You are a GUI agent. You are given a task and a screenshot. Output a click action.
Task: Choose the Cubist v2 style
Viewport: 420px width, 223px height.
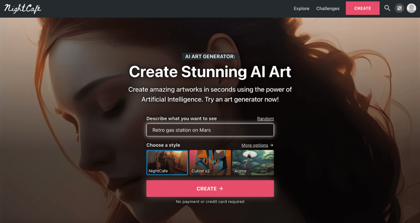click(x=210, y=162)
